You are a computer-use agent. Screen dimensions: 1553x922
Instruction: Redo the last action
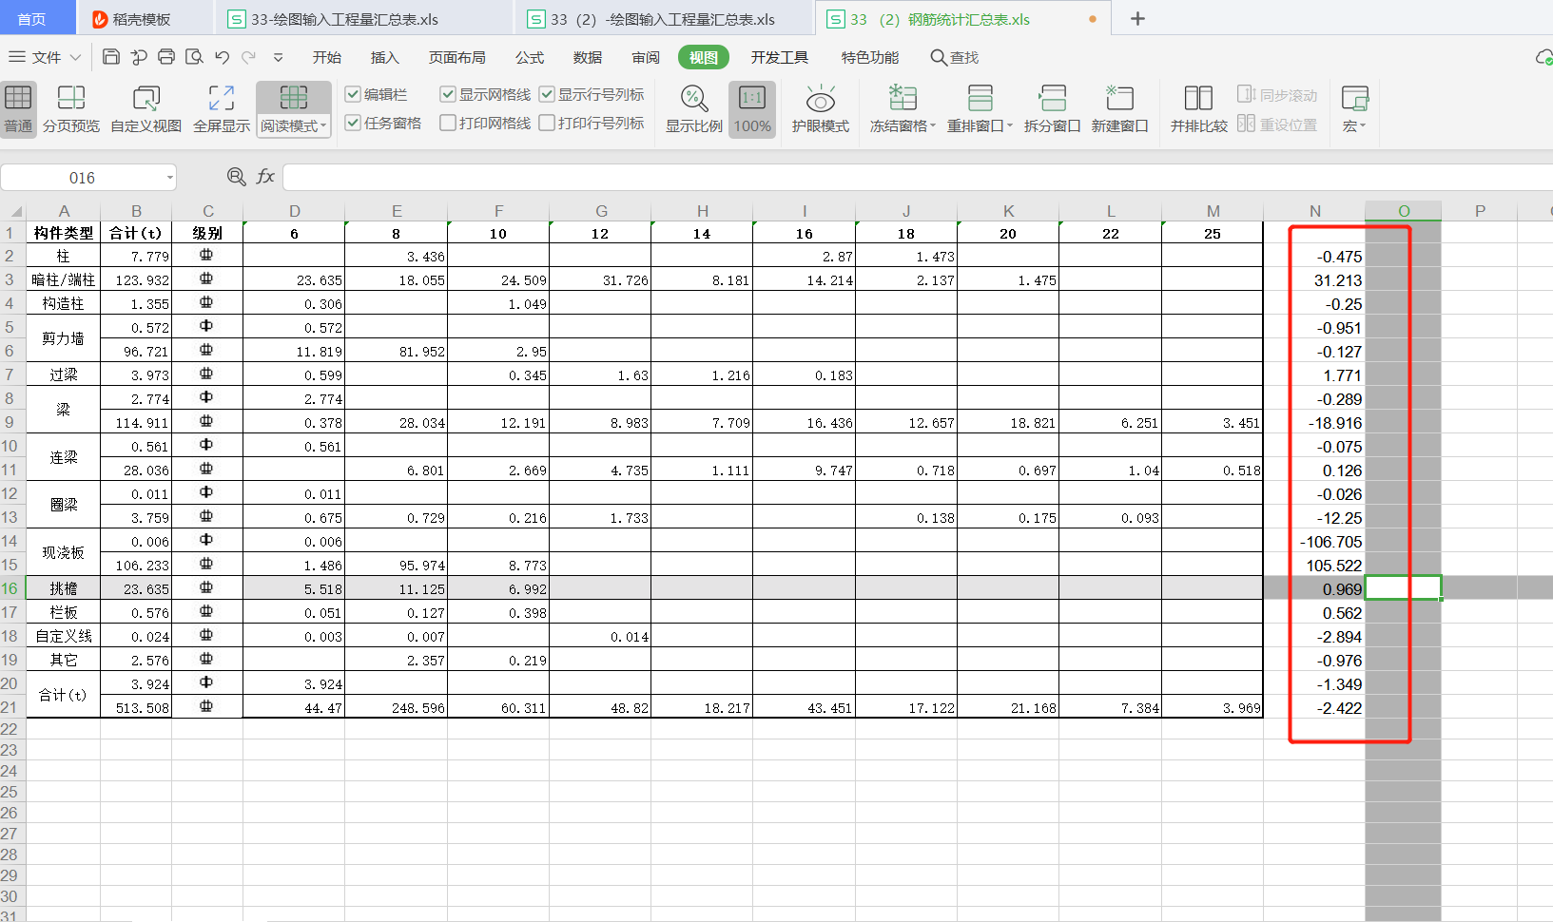pyautogui.click(x=248, y=57)
